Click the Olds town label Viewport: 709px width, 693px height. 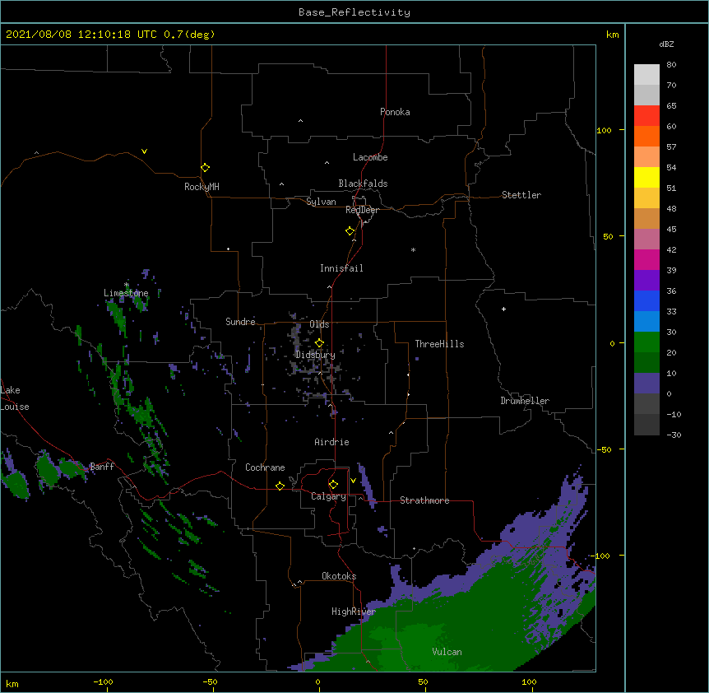point(319,324)
